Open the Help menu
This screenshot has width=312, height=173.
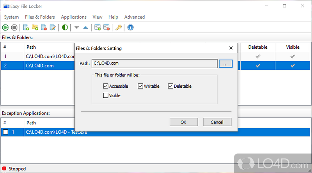(113, 17)
